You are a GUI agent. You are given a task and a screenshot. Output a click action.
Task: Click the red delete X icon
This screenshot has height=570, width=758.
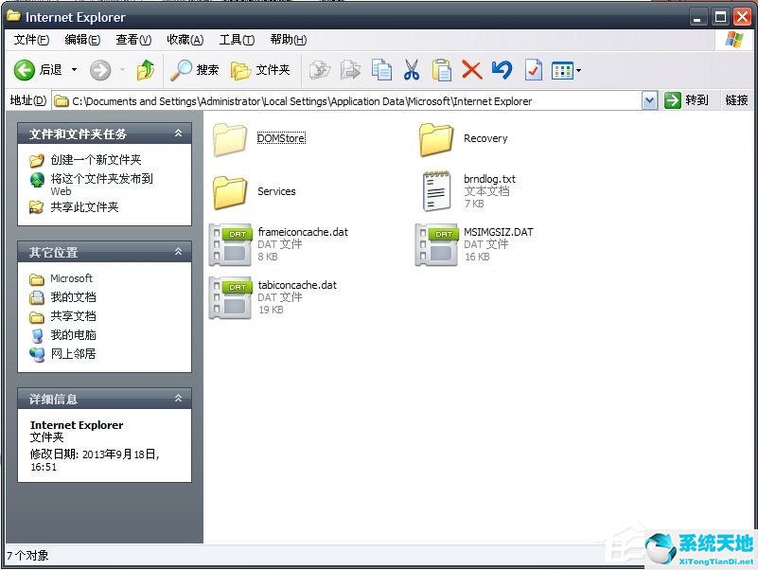point(471,69)
